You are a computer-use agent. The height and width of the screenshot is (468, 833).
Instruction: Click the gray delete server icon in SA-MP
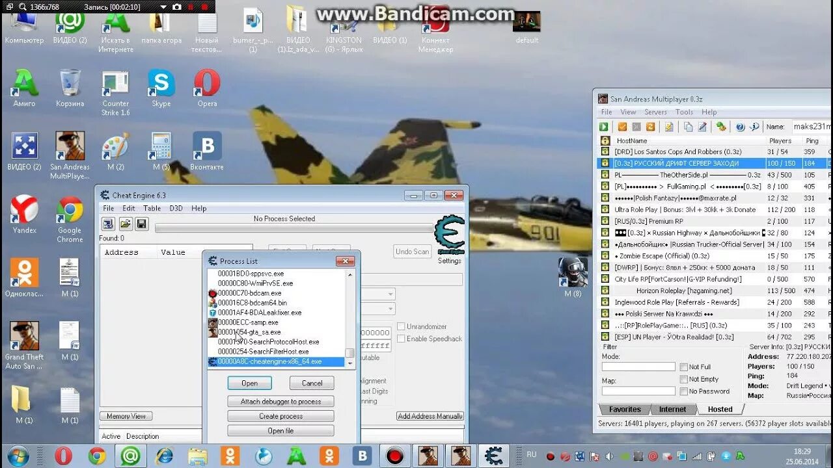(x=636, y=127)
